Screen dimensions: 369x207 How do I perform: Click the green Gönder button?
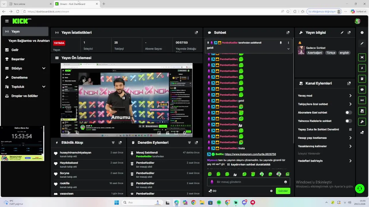click(283, 191)
